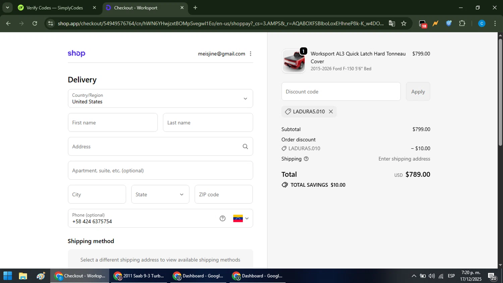This screenshot has width=503, height=283.
Task: Click the Apartment, suite field
Action: tap(160, 171)
